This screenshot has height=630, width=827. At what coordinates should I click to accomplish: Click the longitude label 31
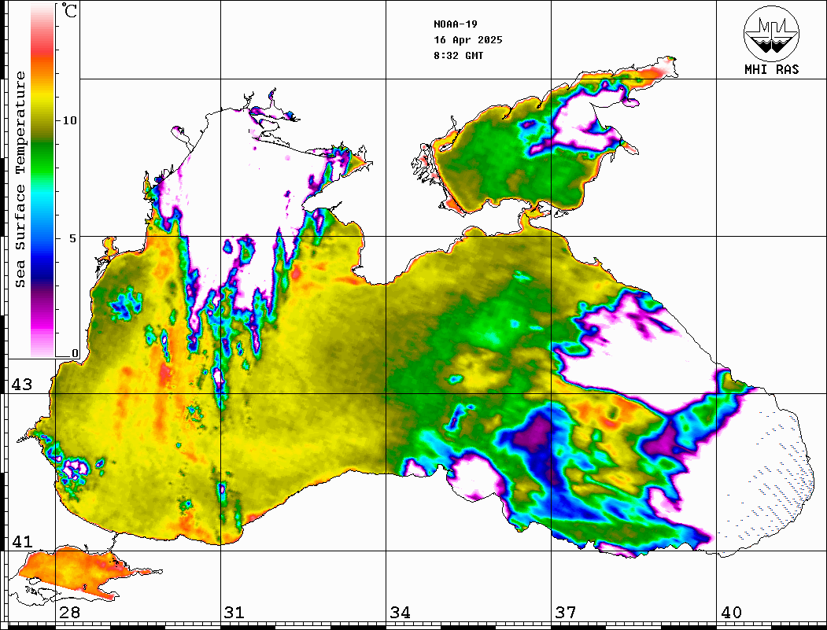234,613
